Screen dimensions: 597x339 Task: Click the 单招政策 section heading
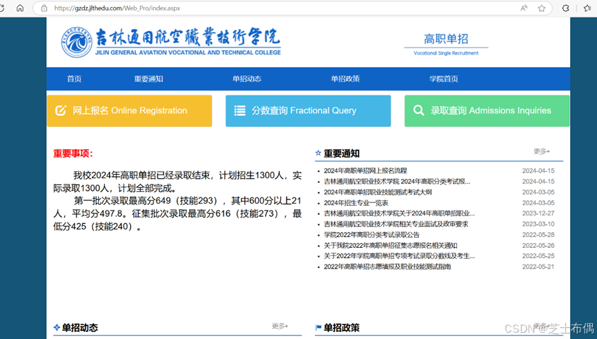click(342, 327)
